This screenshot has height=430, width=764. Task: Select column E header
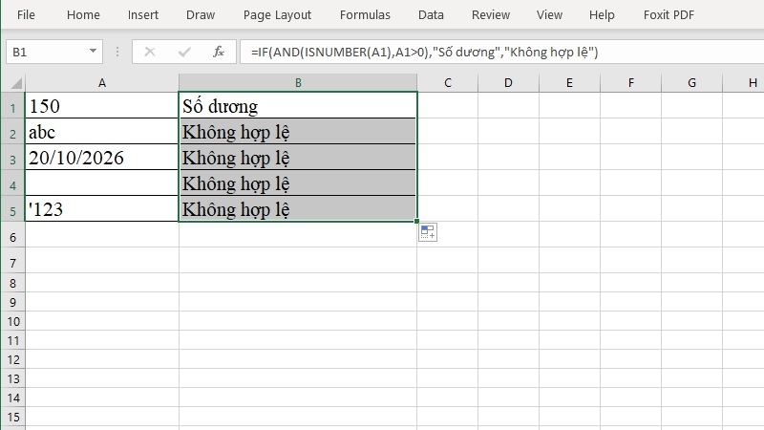tap(569, 83)
